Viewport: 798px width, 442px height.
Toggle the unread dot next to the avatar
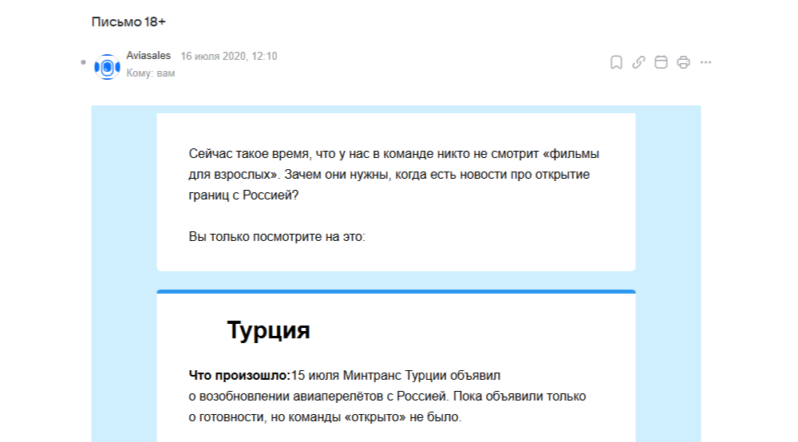tap(84, 62)
